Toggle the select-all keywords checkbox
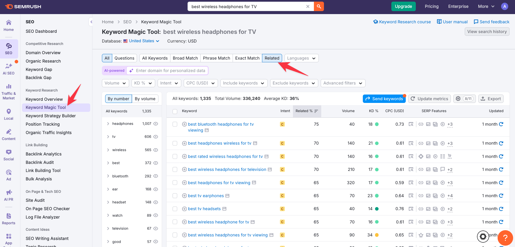Screen dimensions: 515x247 click(x=175, y=111)
